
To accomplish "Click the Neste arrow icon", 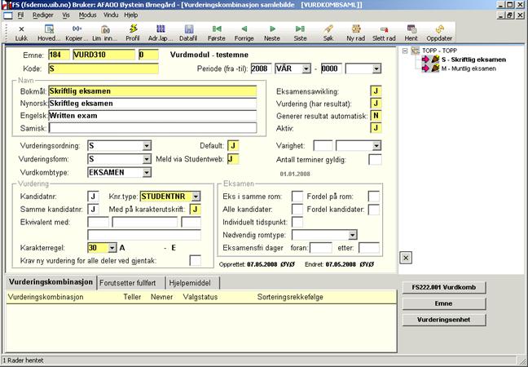I will 271,33.
